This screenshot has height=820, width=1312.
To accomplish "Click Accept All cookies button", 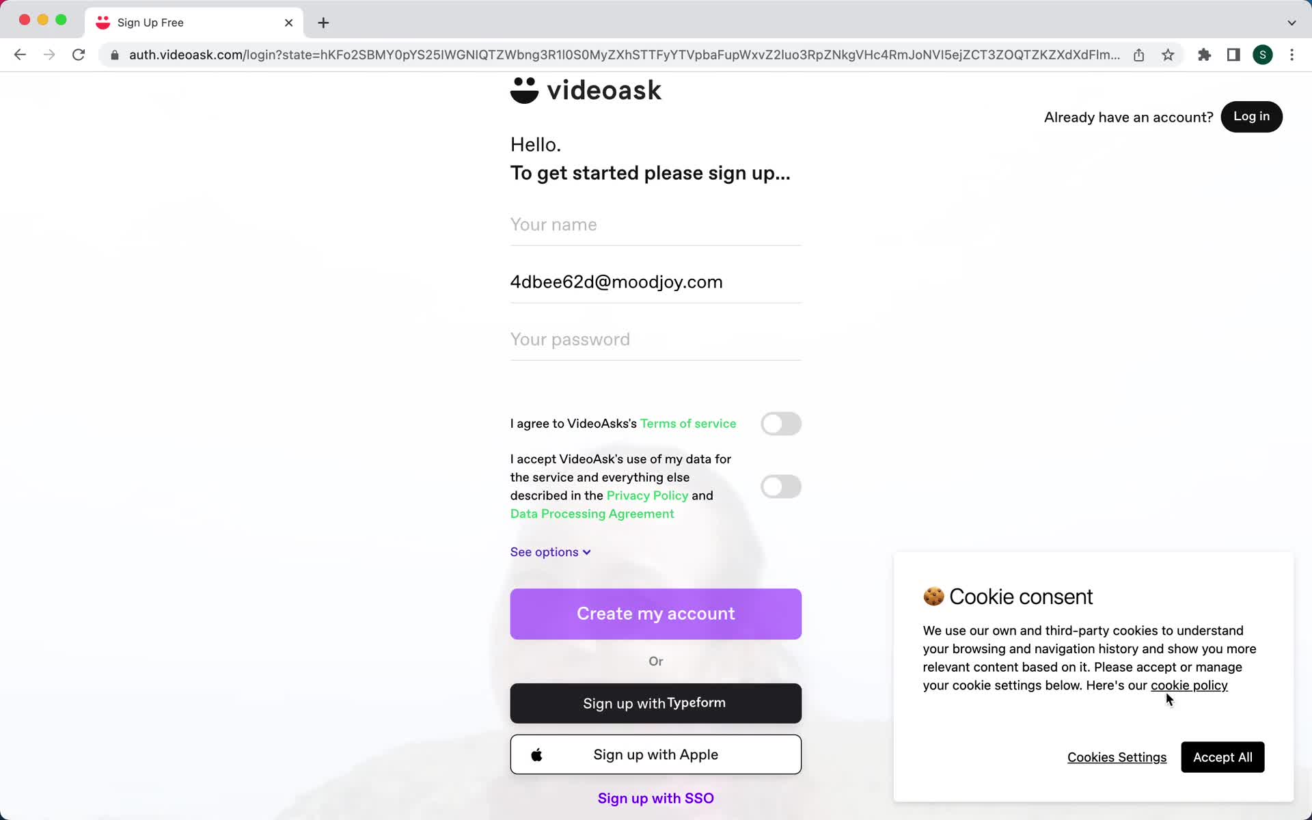I will 1222,756.
